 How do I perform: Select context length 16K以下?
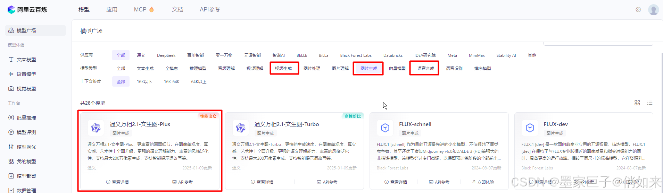144,82
